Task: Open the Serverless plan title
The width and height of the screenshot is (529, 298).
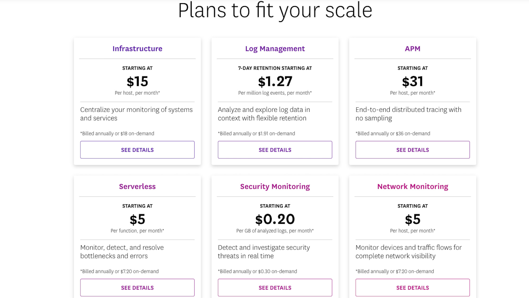Action: [137, 186]
